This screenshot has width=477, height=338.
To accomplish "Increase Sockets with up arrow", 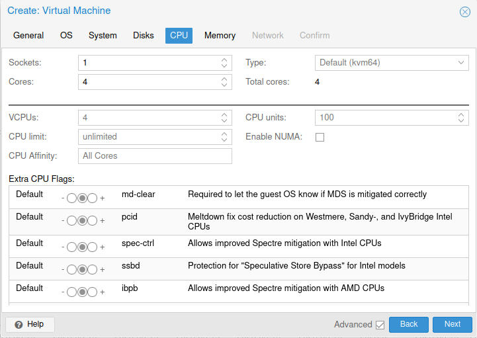I will point(224,60).
